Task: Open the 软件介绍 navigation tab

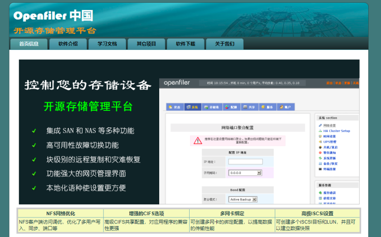Action: 68,44
